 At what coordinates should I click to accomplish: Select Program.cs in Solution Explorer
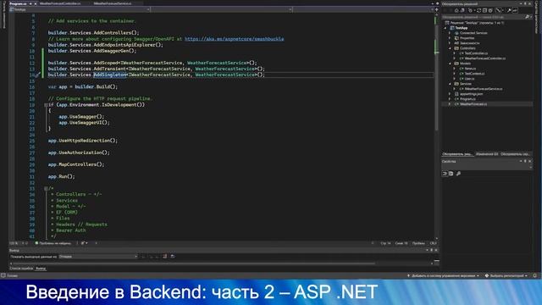(465, 99)
